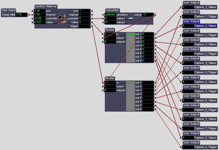The width and height of the screenshot is (219, 150).
Task: Click the Canal_Midi input label
Action: [x=8, y=15]
